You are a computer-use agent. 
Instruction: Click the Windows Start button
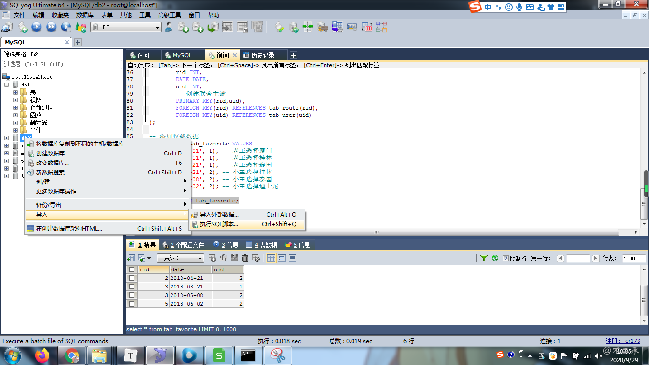[12, 355]
